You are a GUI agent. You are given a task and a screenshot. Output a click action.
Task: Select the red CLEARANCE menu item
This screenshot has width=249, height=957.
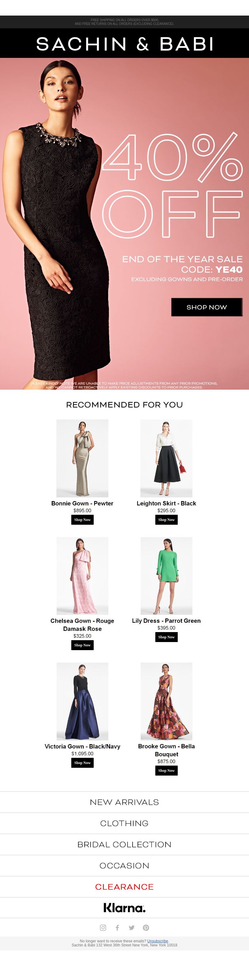click(x=125, y=886)
